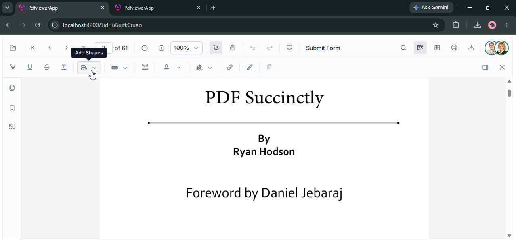Open the 100% zoom dropdown
The image size is (516, 240).
click(x=187, y=48)
